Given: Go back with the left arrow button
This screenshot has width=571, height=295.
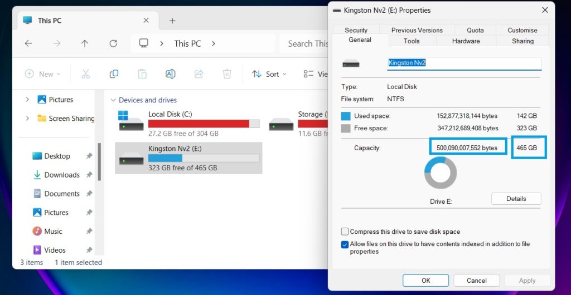Looking at the screenshot, I should (28, 43).
